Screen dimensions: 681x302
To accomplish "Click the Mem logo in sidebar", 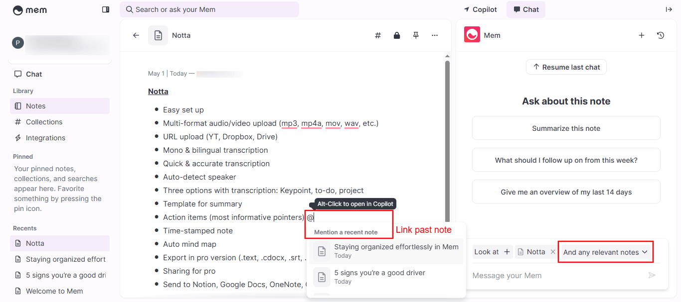I will pos(29,10).
